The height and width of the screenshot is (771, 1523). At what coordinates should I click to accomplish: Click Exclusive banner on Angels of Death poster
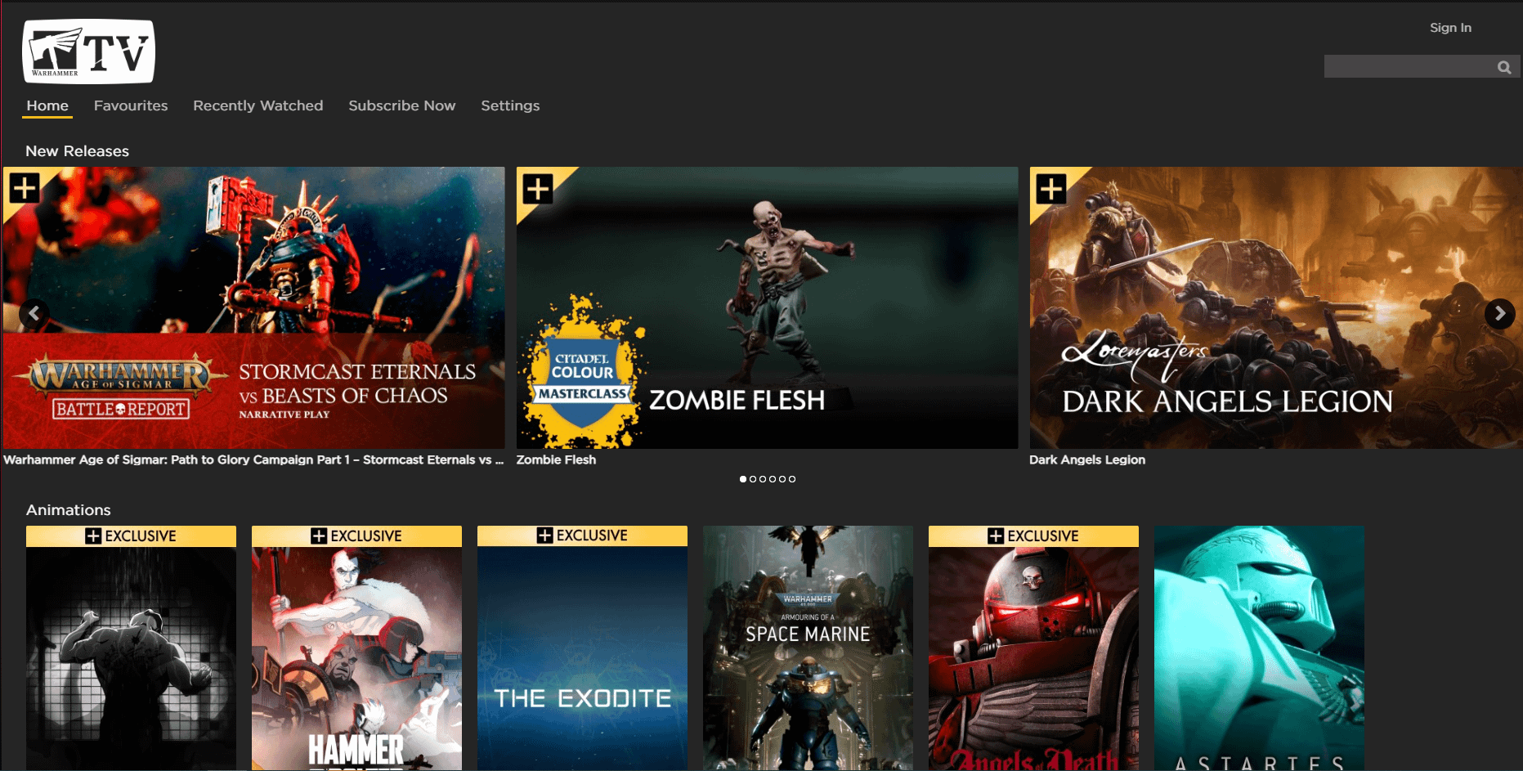tap(1033, 536)
